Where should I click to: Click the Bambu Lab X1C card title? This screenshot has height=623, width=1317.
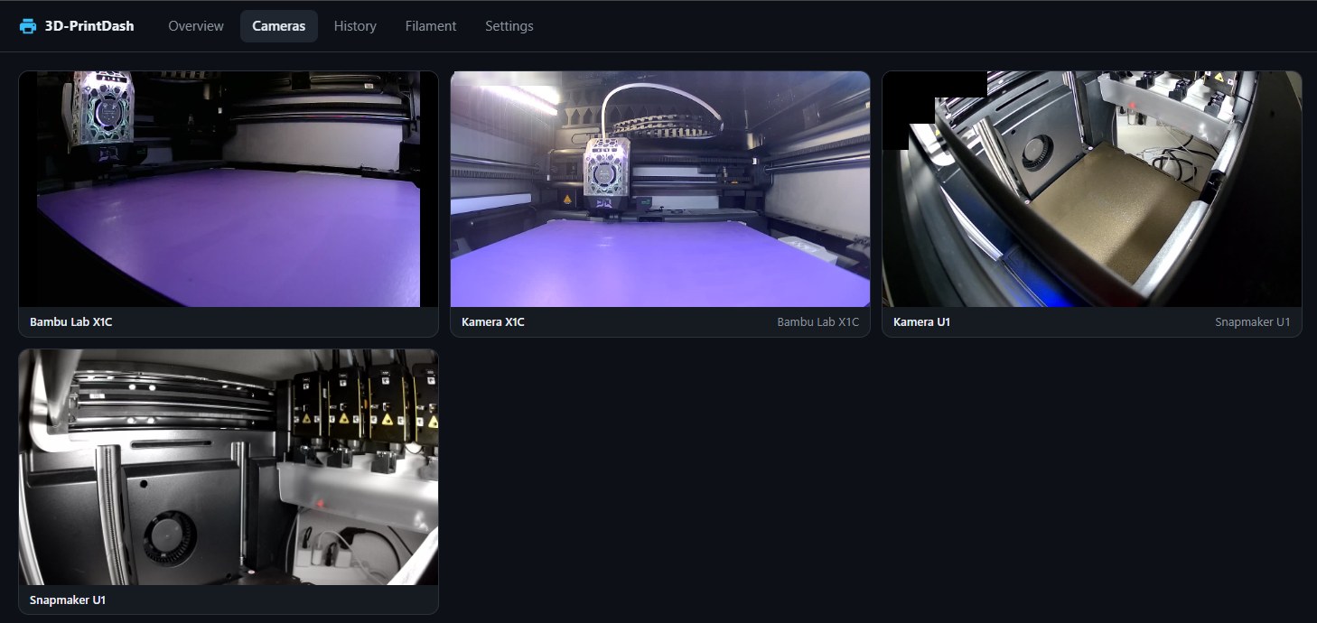(x=71, y=322)
